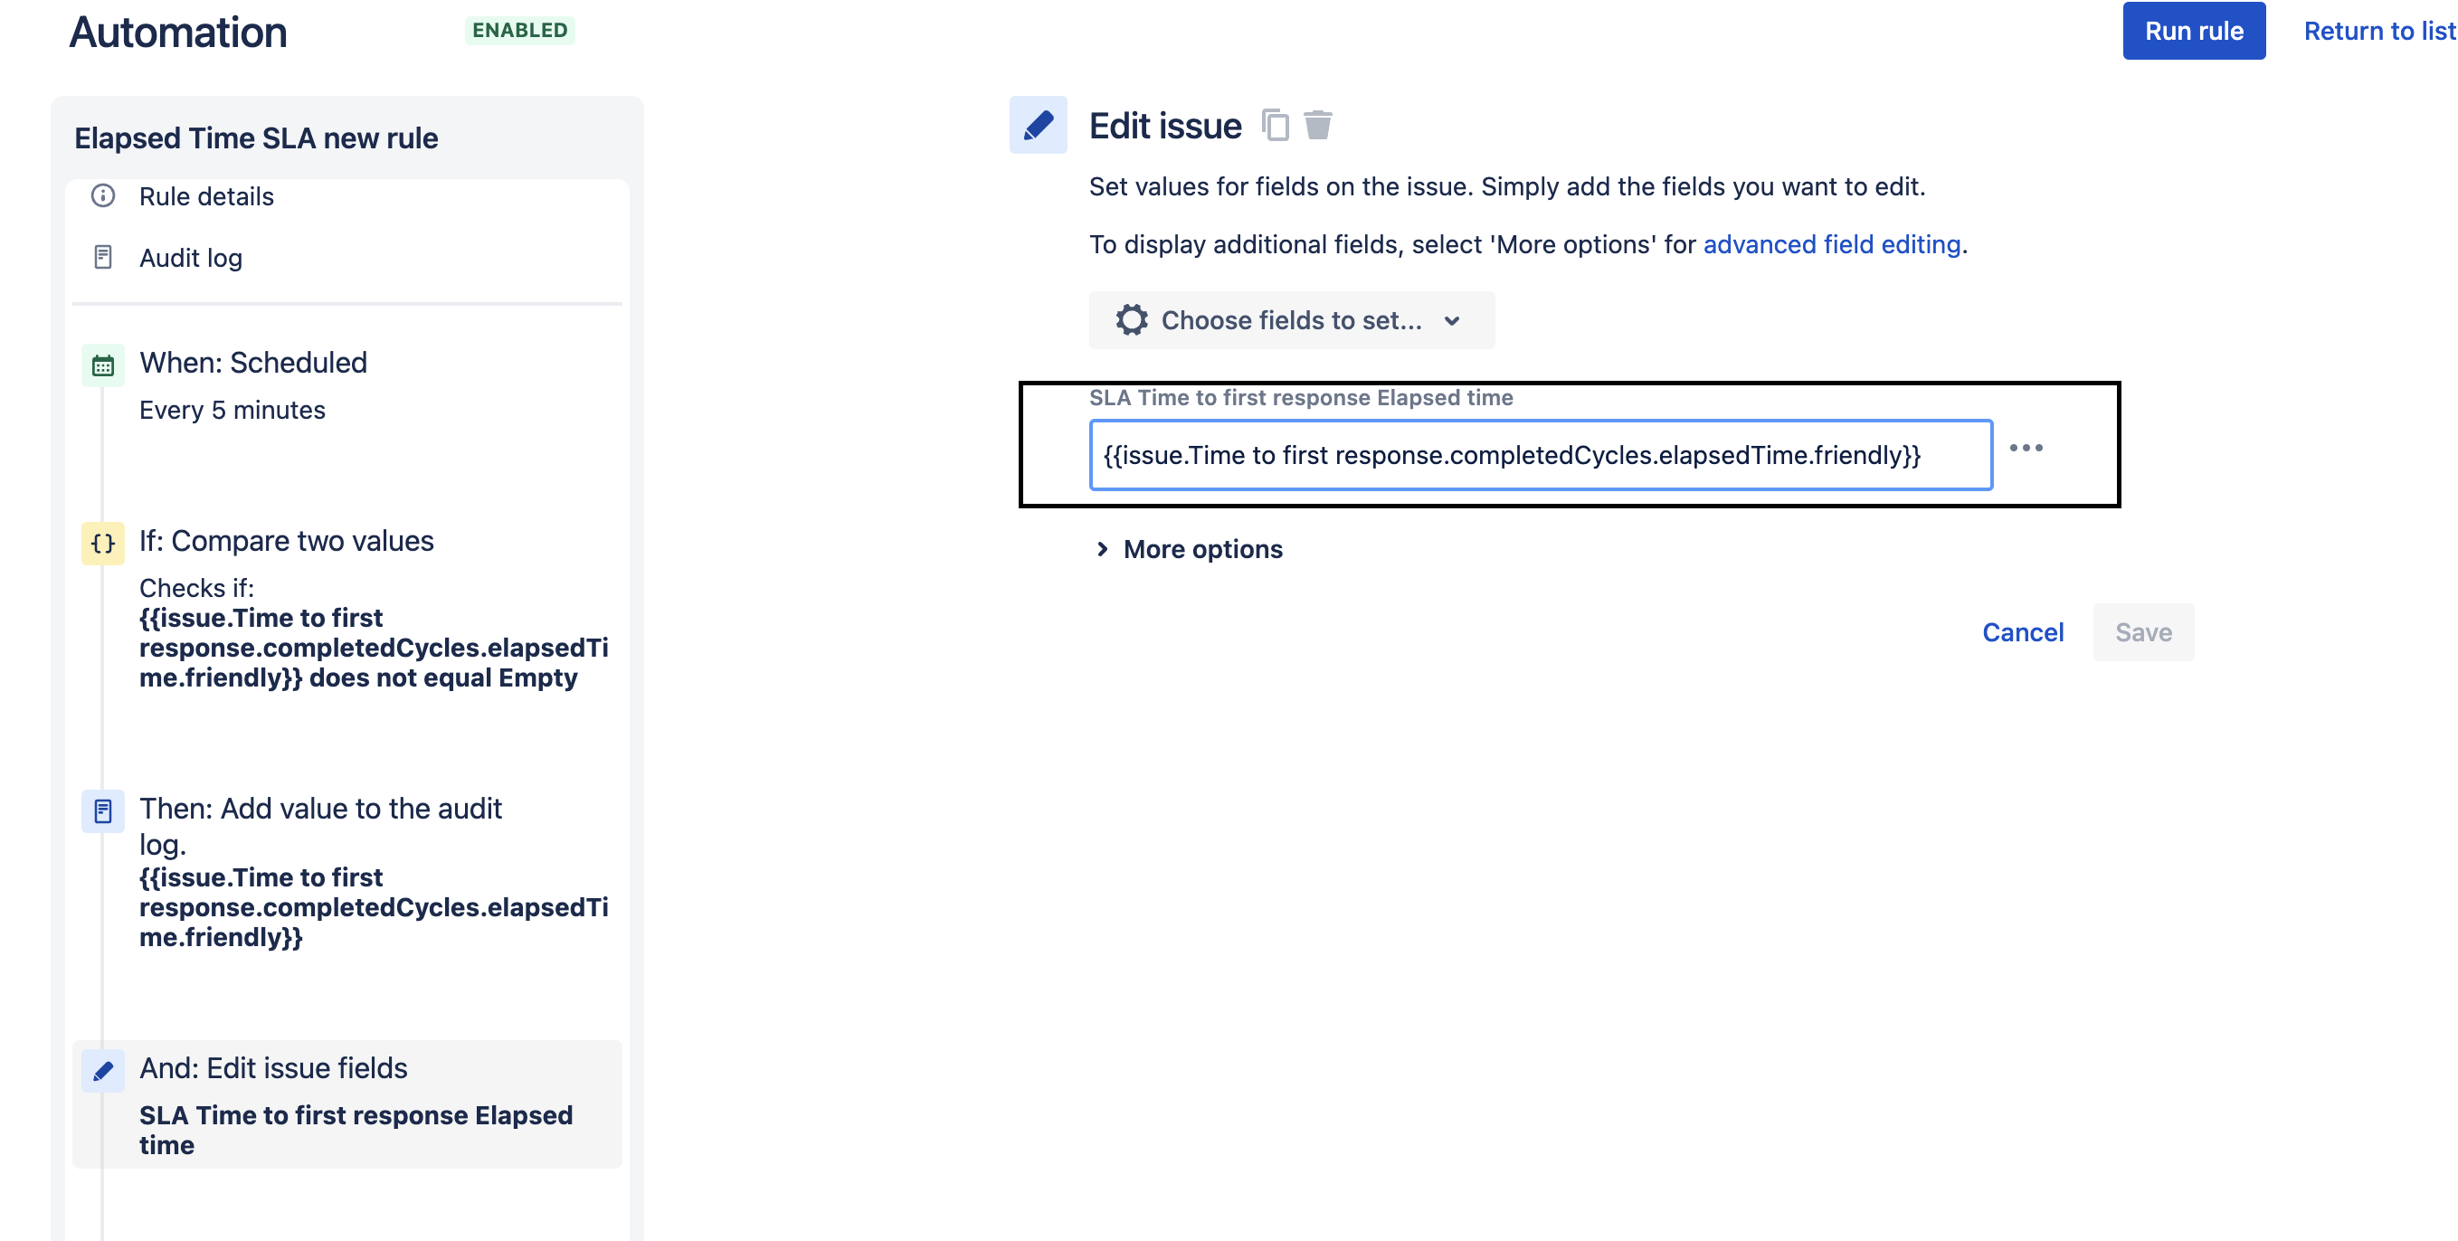Click the Scheduled trigger calendar icon
Image resolution: width=2458 pixels, height=1241 pixels.
pos(103,365)
